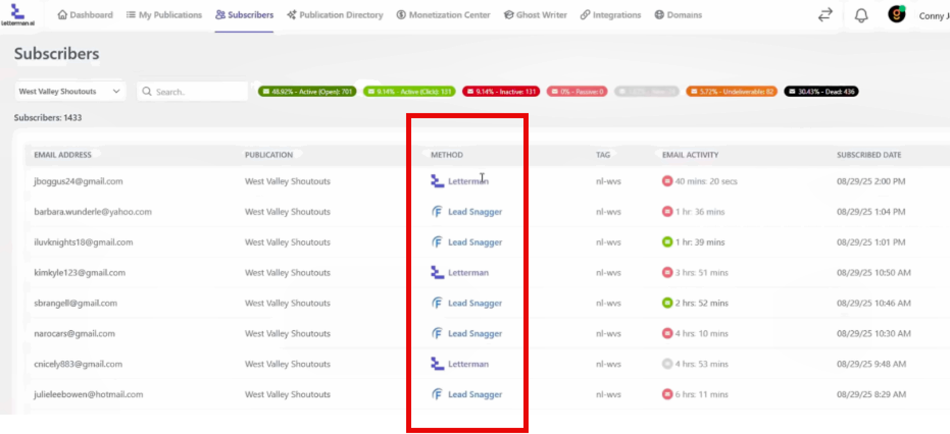Click date 08/29/25 2:00 PM
950x434 pixels.
click(x=871, y=181)
